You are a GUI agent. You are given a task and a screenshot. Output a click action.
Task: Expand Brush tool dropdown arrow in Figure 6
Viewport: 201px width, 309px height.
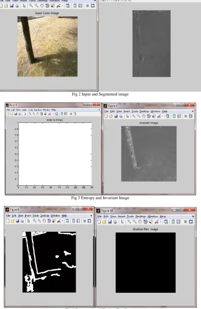tap(163, 116)
